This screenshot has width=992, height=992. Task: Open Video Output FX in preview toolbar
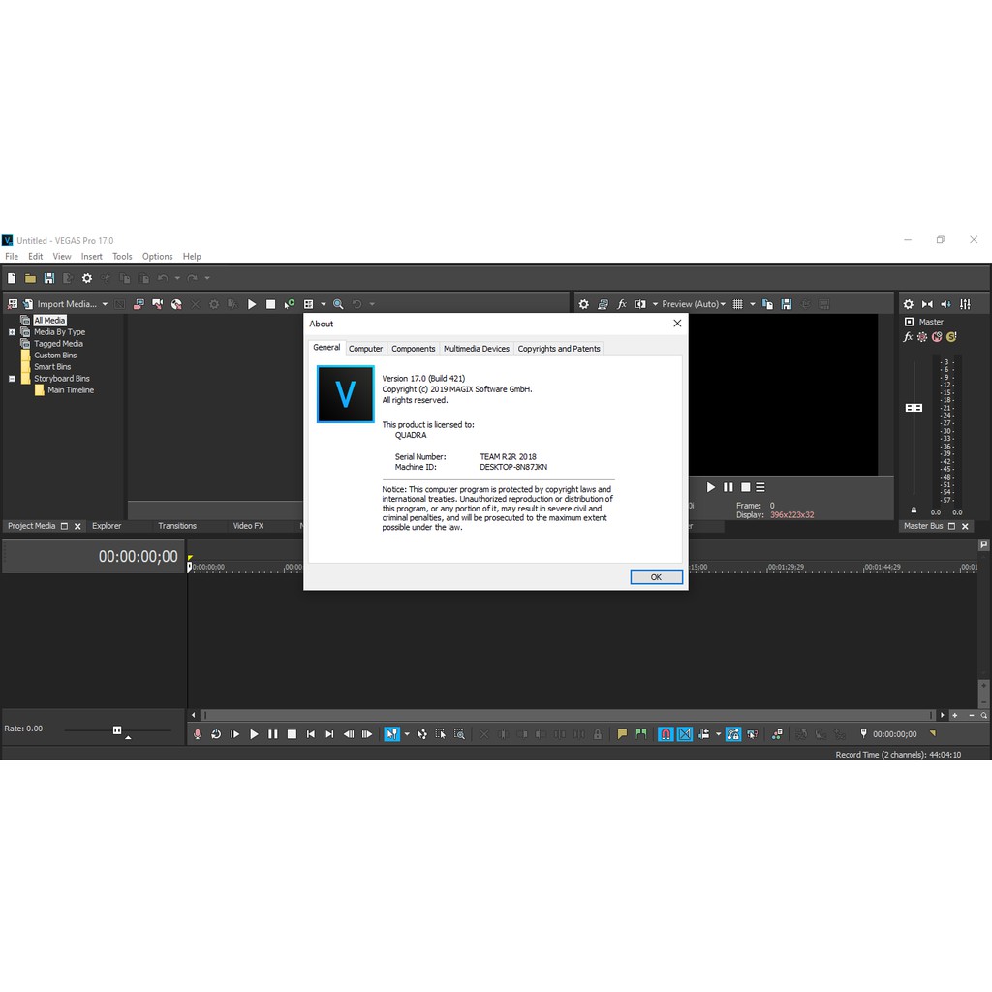[622, 304]
